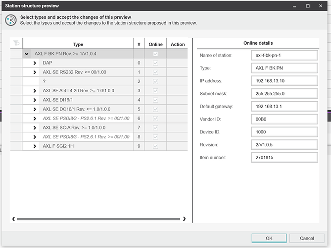Toggle Online checkbox for AXL F SGI2 1H

156,146
